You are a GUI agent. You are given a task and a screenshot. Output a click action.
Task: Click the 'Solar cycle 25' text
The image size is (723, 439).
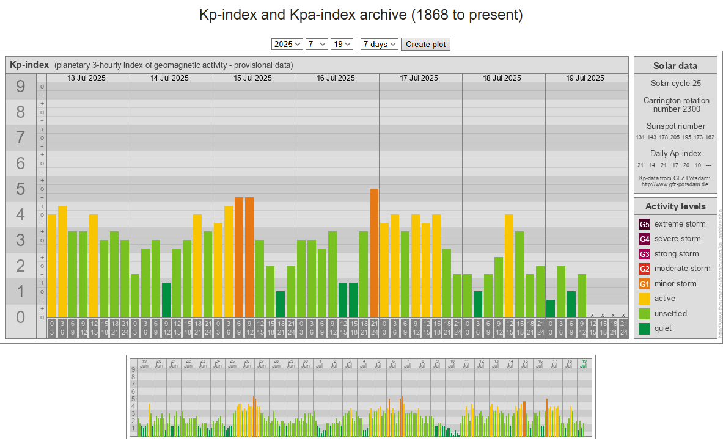point(675,84)
